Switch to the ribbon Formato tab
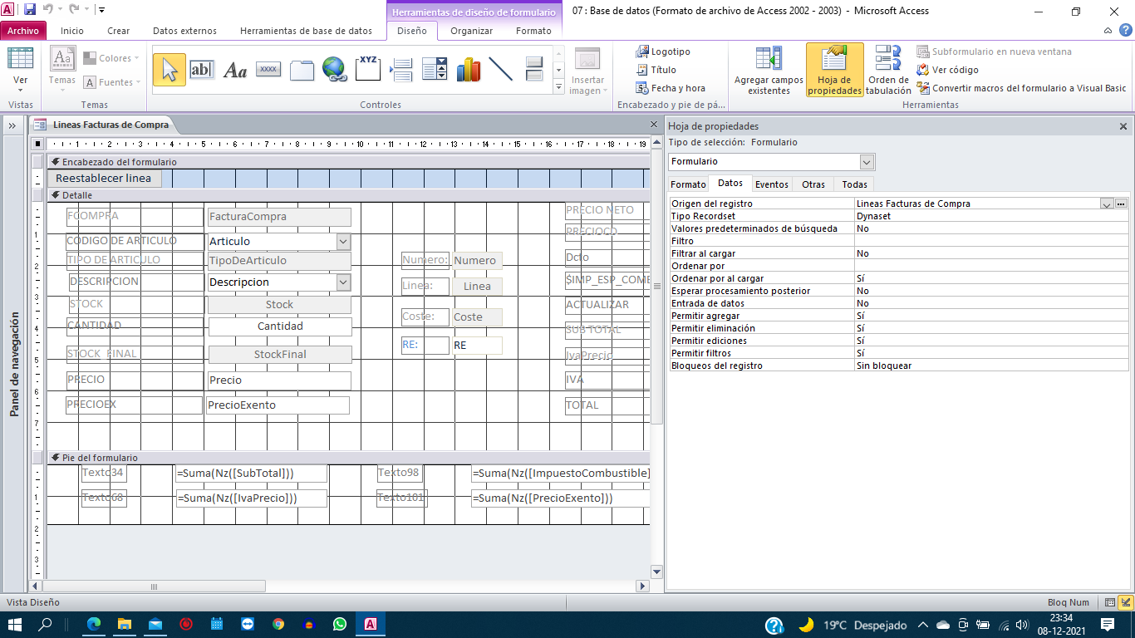 [533, 31]
